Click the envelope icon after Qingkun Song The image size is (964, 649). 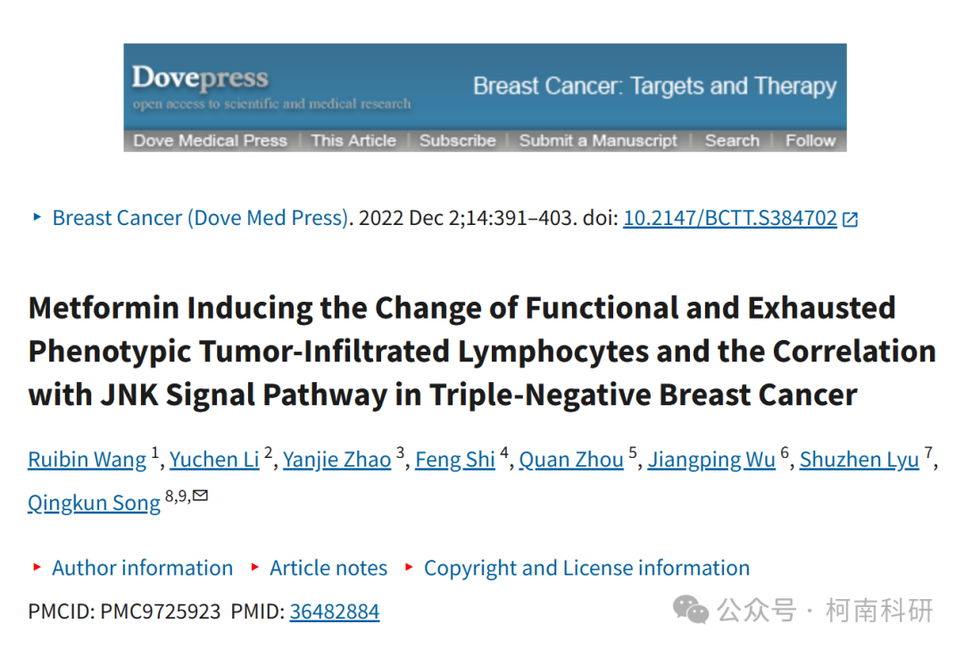tap(201, 495)
